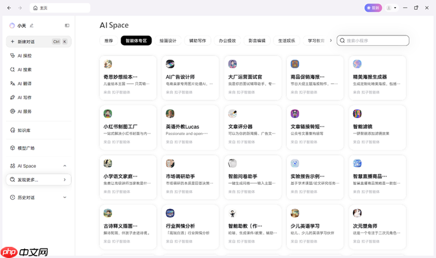Click the purple 签到 button
This screenshot has height=258, width=436.
coord(373,8)
